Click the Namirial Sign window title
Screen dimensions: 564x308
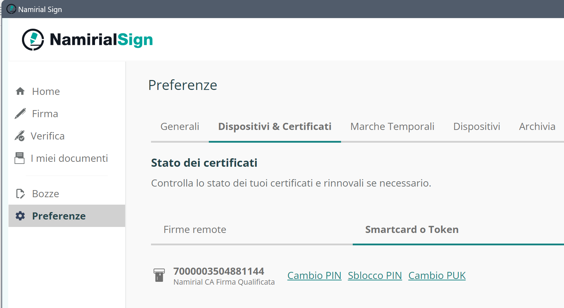[x=40, y=9]
